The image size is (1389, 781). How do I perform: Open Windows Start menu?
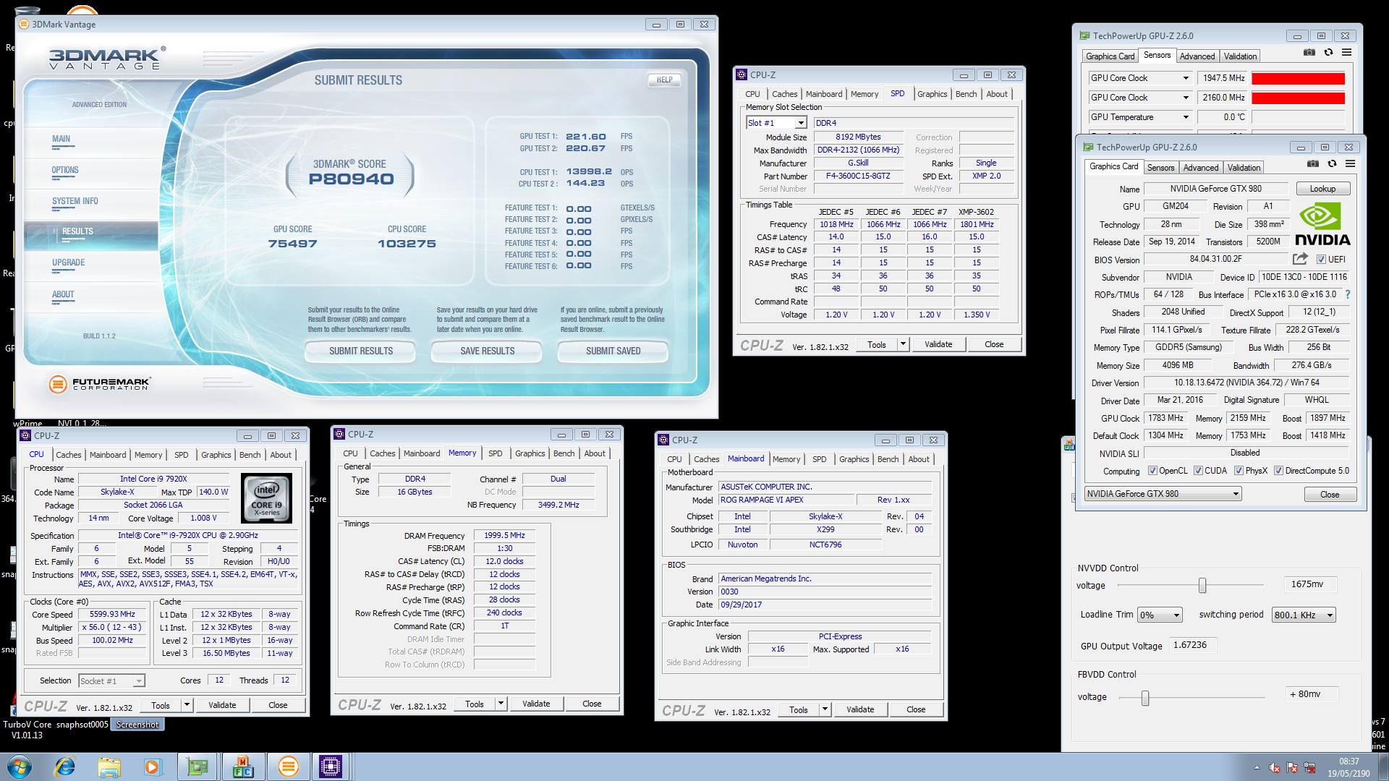pos(20,767)
